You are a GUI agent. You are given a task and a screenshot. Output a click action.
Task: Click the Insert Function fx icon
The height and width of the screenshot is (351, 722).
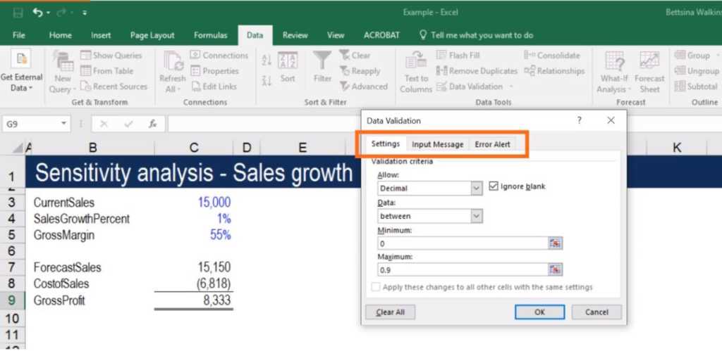tap(152, 124)
